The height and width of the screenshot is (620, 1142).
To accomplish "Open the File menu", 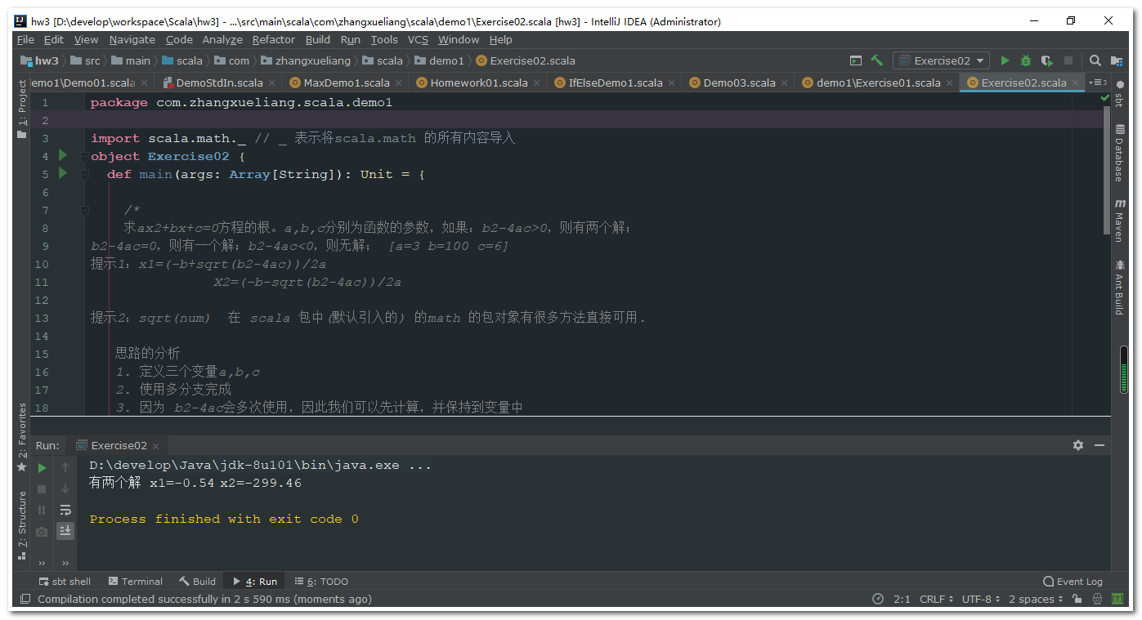I will [x=25, y=39].
